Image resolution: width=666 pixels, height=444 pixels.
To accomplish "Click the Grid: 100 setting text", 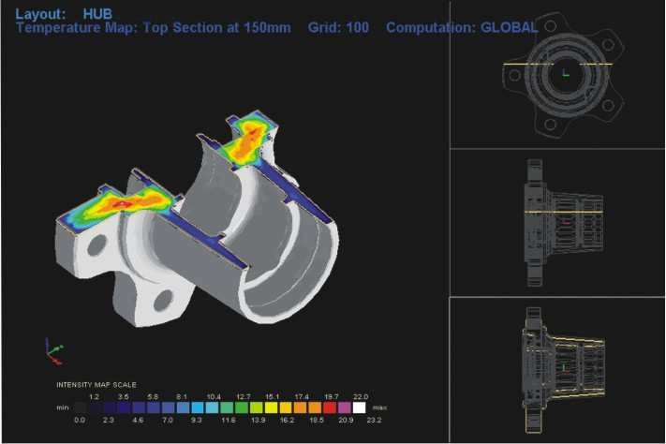I will (341, 28).
